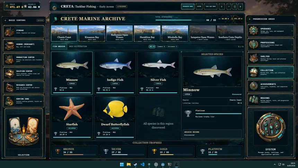Select the Kissamos Bay region tab
This screenshot has height=168, width=298.
[92, 33]
